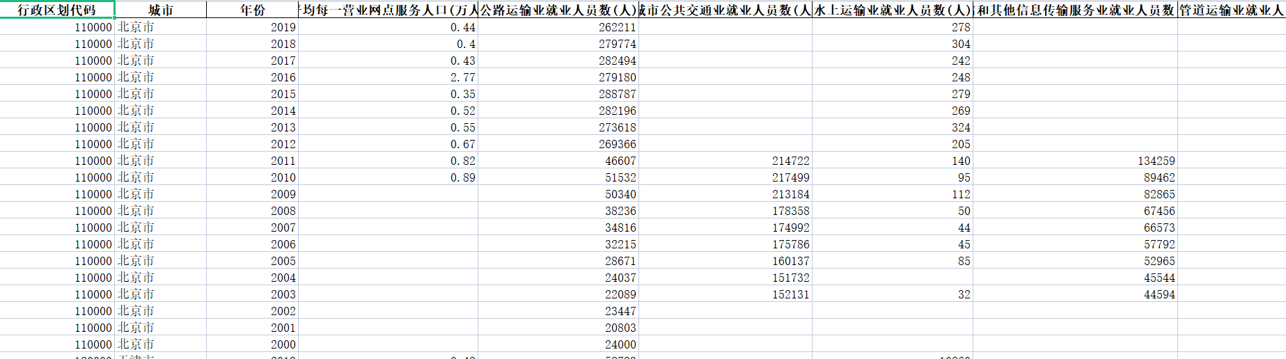Select the public transit value 151732
Viewport: 1286px width, 359px height.
[726, 278]
